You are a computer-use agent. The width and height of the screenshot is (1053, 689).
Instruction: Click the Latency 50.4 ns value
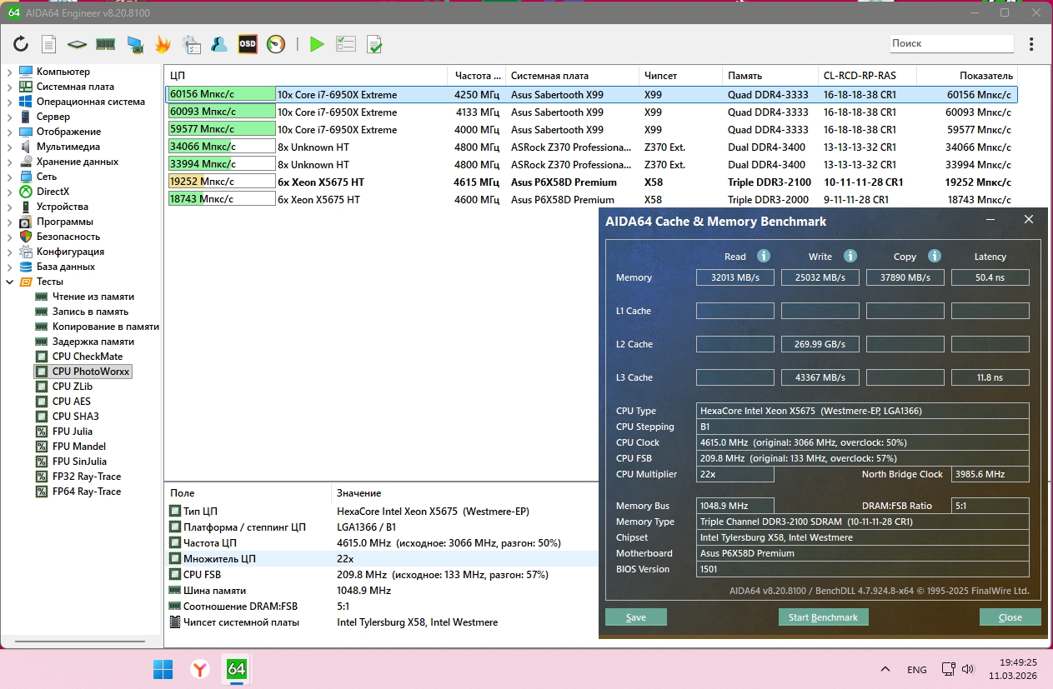990,277
